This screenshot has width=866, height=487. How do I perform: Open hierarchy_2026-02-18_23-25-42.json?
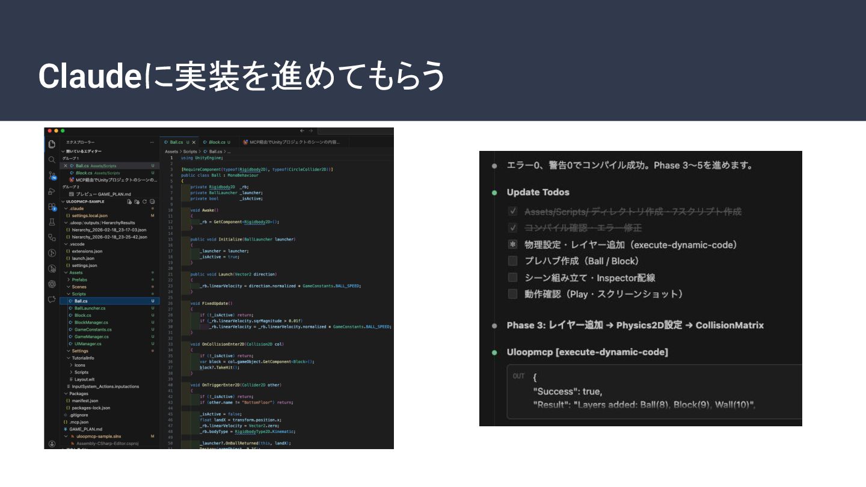click(109, 237)
